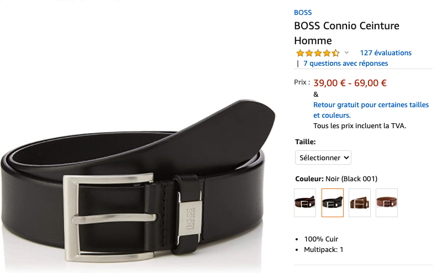Select the black belt swatch highlighted orange

(332, 203)
